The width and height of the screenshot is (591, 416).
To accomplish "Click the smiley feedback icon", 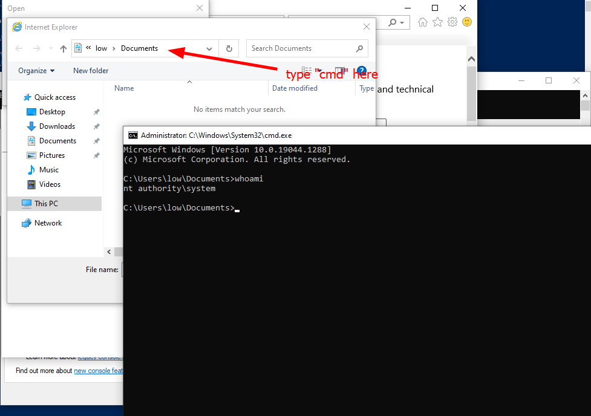I will click(467, 22).
